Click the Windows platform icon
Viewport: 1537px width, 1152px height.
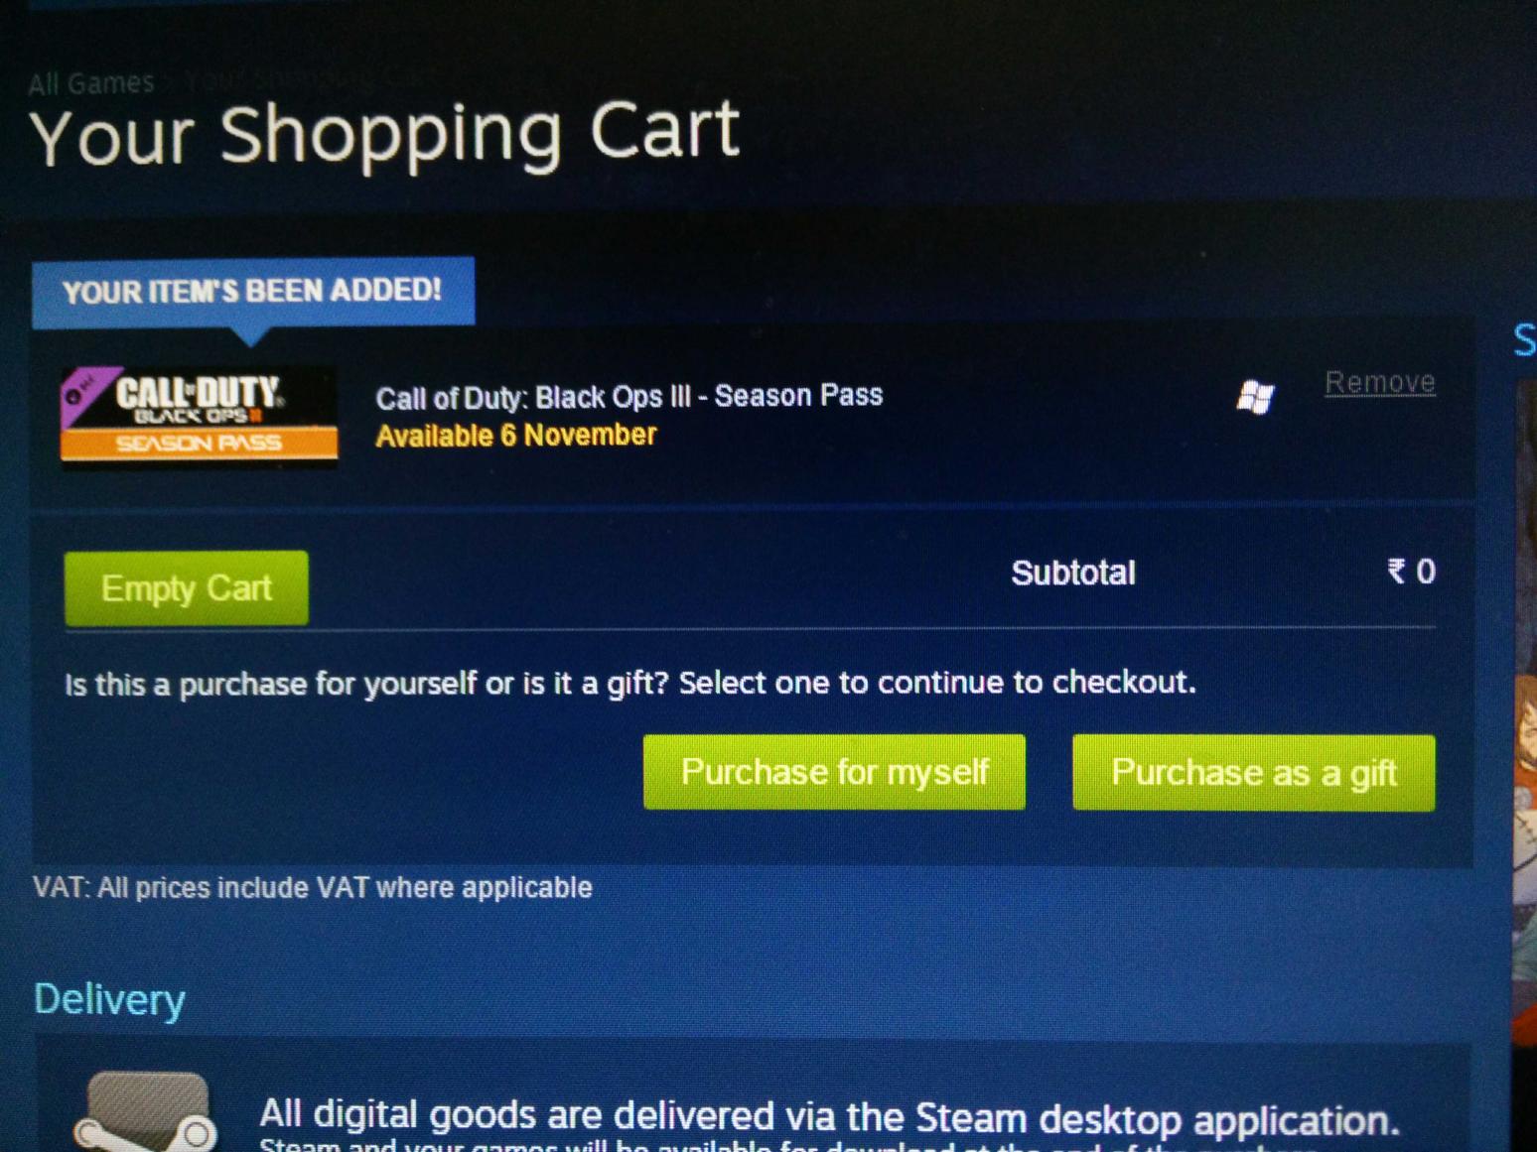click(x=1255, y=397)
